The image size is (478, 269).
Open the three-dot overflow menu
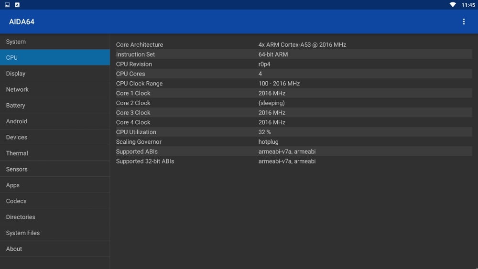point(464,22)
